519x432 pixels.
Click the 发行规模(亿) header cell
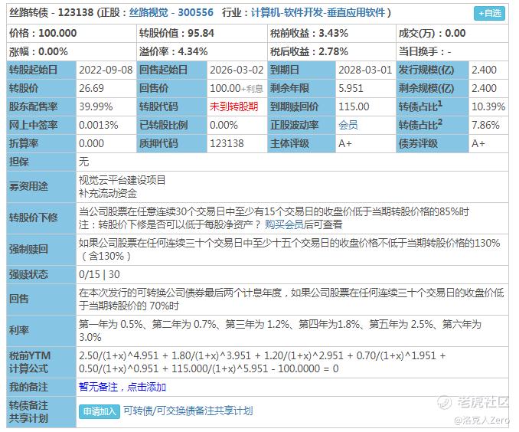coord(432,70)
